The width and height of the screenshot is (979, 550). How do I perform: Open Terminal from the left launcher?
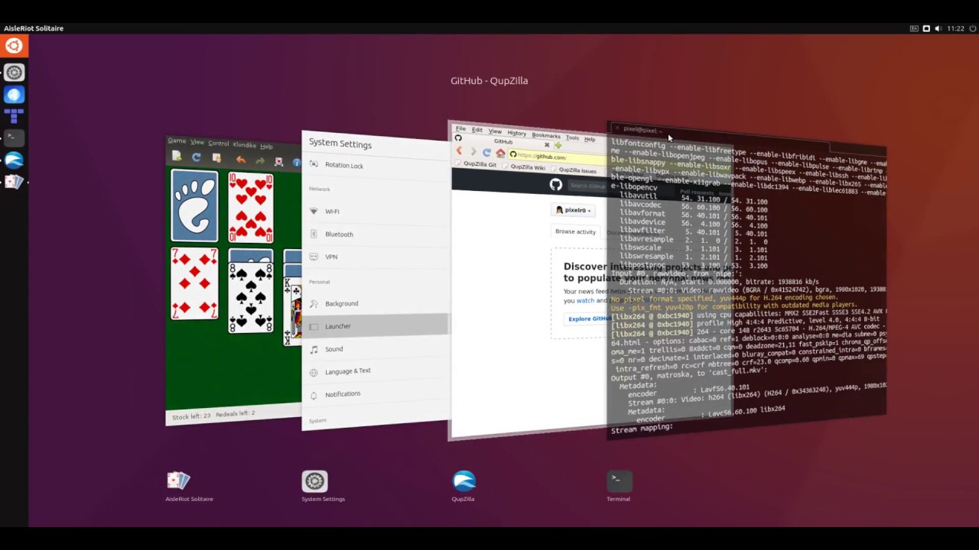click(14, 137)
